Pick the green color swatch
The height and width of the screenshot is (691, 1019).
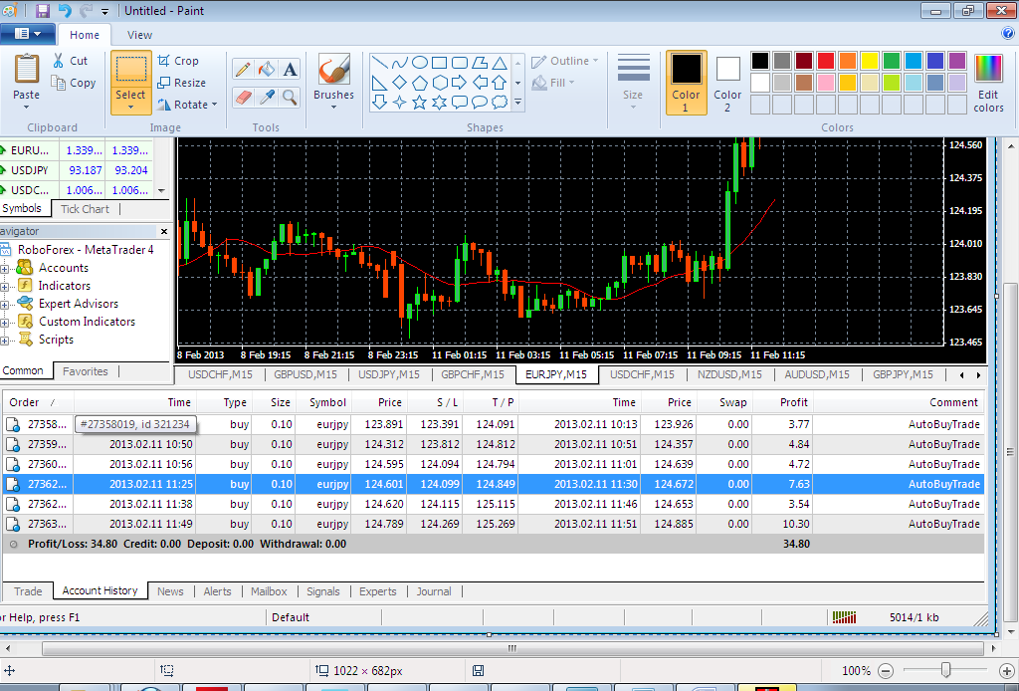pyautogui.click(x=892, y=61)
